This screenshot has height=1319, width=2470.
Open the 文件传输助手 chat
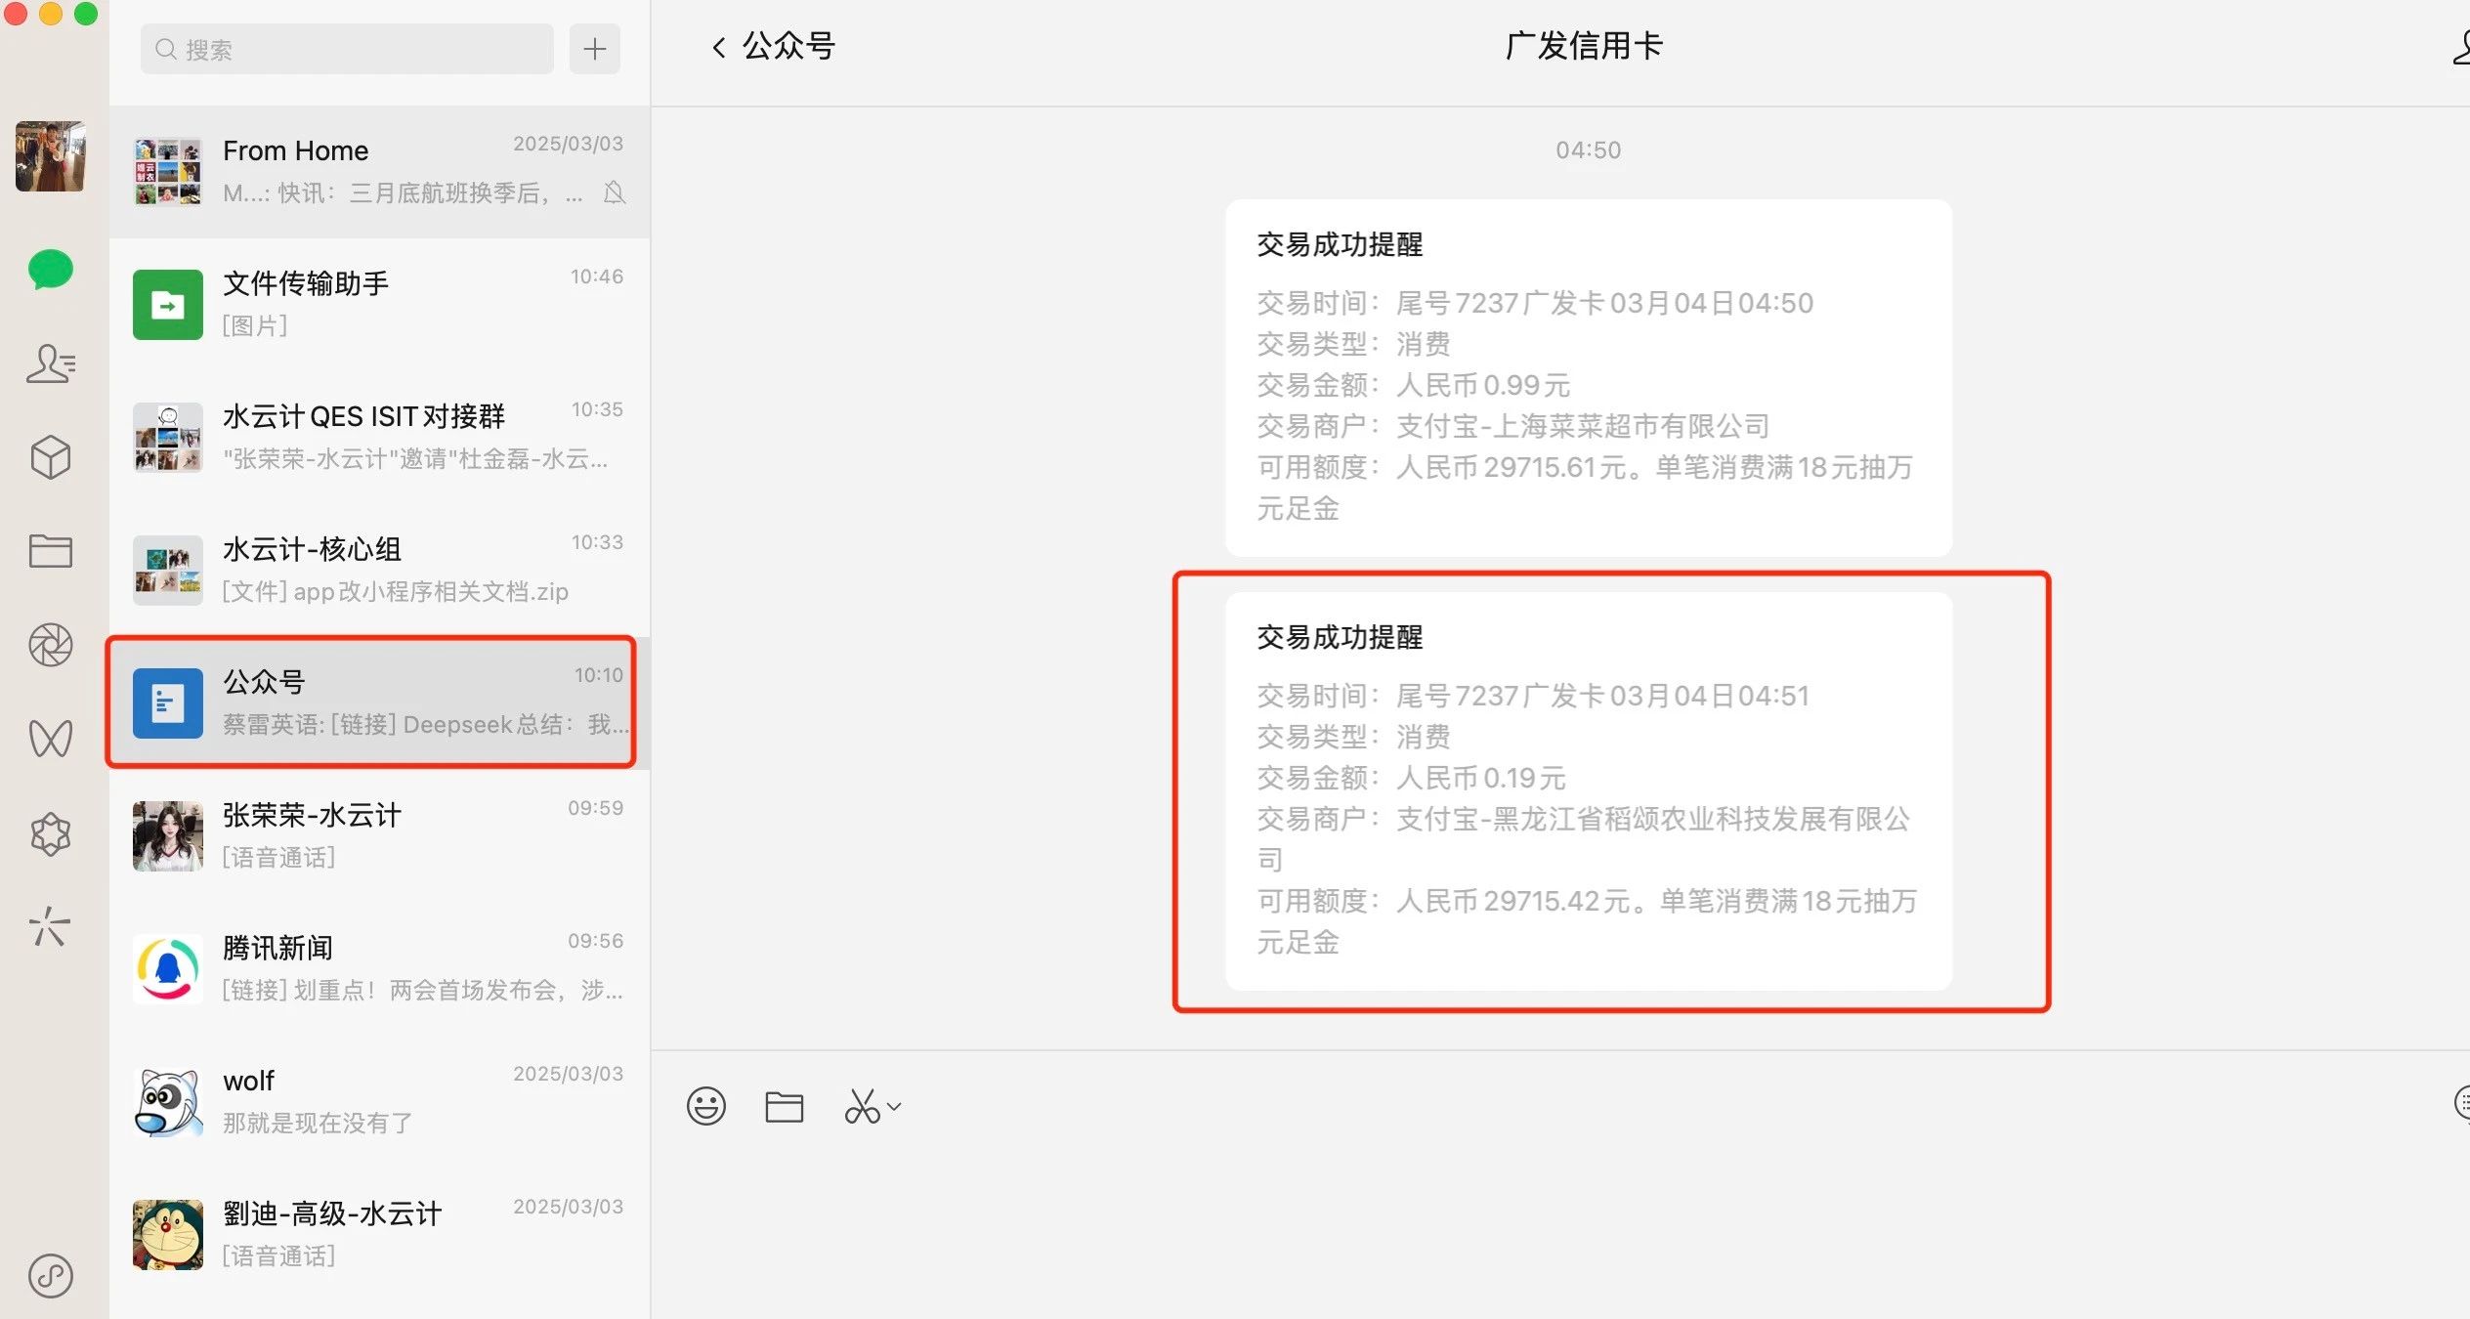pos(379,305)
